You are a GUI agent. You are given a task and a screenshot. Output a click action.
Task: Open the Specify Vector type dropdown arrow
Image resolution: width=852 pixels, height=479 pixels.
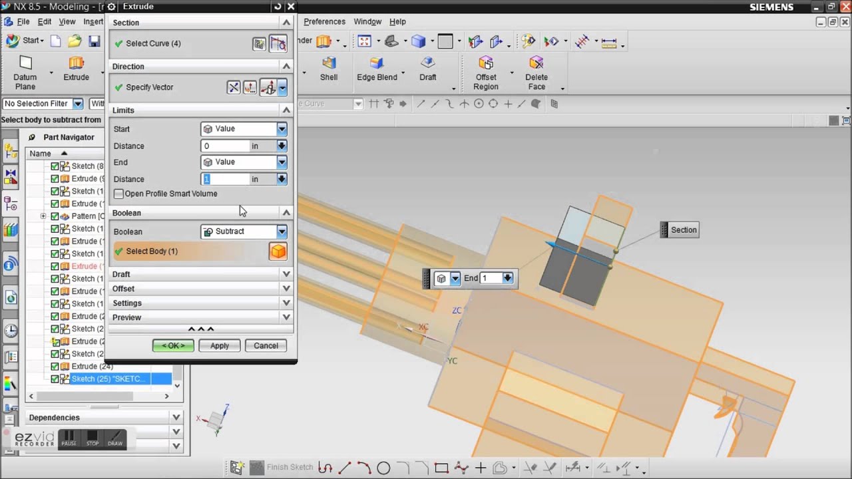282,87
